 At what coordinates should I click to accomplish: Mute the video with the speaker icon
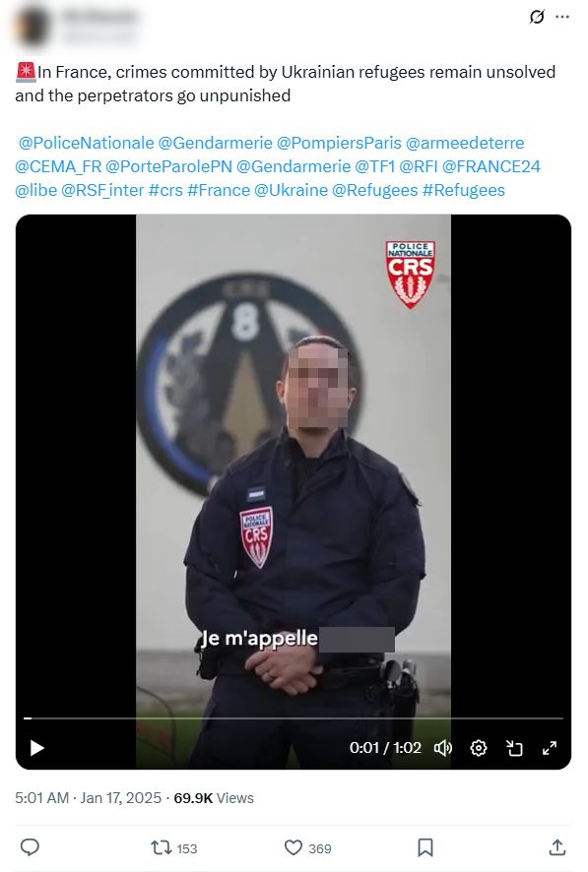[443, 748]
